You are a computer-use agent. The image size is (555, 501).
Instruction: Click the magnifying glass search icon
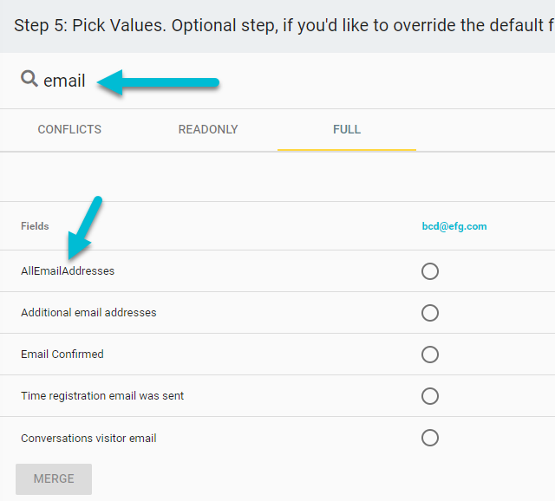pos(29,79)
